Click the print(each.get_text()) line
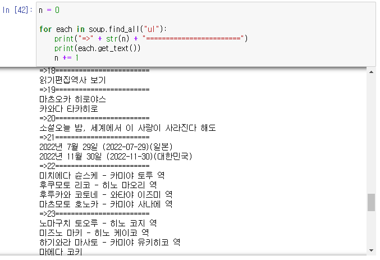Screen dimensions: 380x260 (x=97, y=48)
